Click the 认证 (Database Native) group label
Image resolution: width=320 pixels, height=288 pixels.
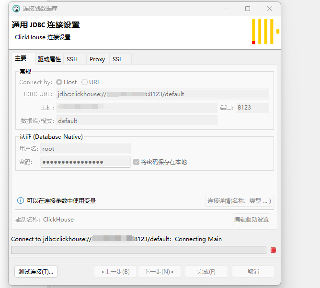point(51,136)
